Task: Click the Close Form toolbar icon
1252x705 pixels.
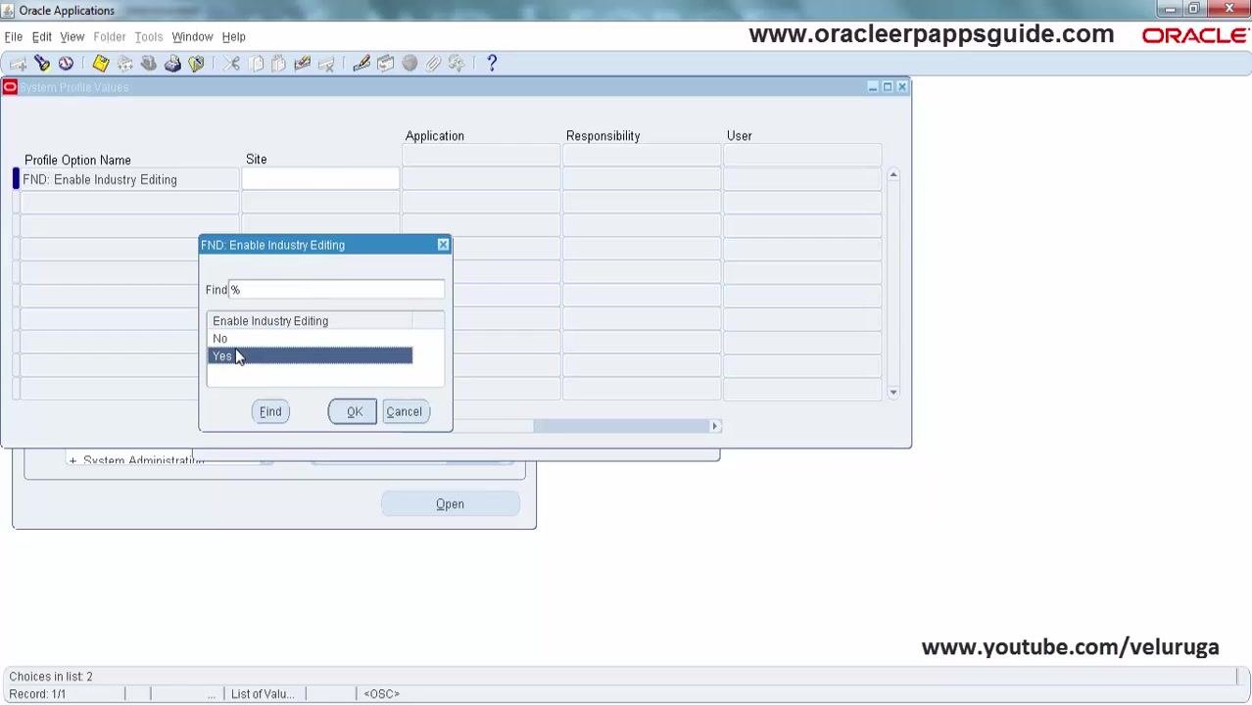Action: click(196, 64)
